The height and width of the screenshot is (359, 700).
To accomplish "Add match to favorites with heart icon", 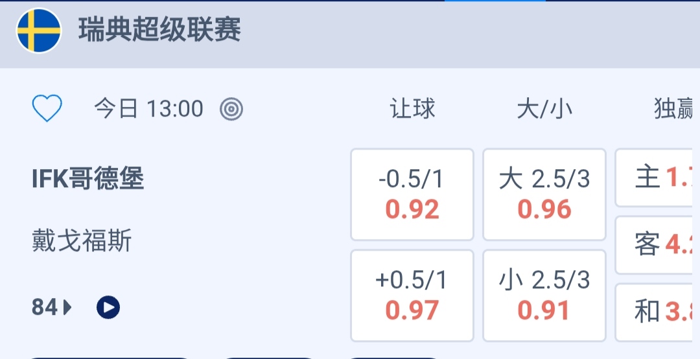I will (x=47, y=109).
